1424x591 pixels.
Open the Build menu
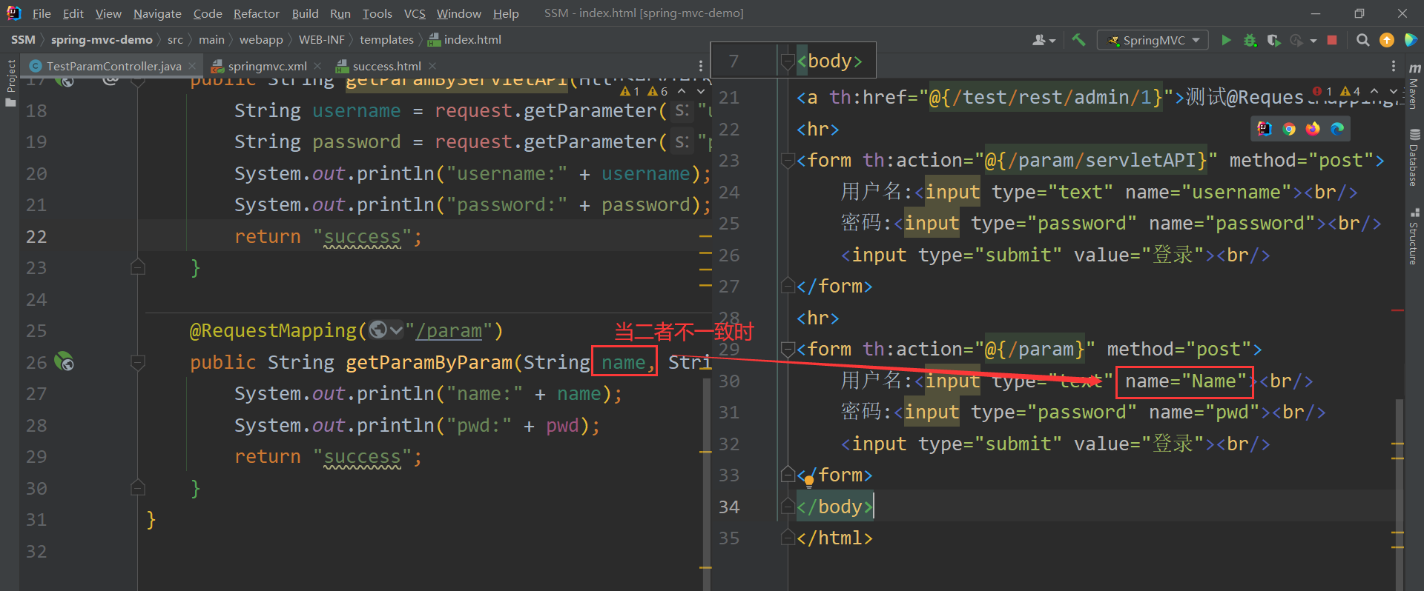click(305, 13)
